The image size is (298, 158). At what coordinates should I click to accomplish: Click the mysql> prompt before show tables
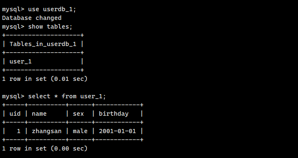(x=13, y=27)
